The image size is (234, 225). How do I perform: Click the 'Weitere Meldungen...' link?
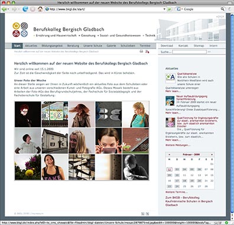(178, 145)
